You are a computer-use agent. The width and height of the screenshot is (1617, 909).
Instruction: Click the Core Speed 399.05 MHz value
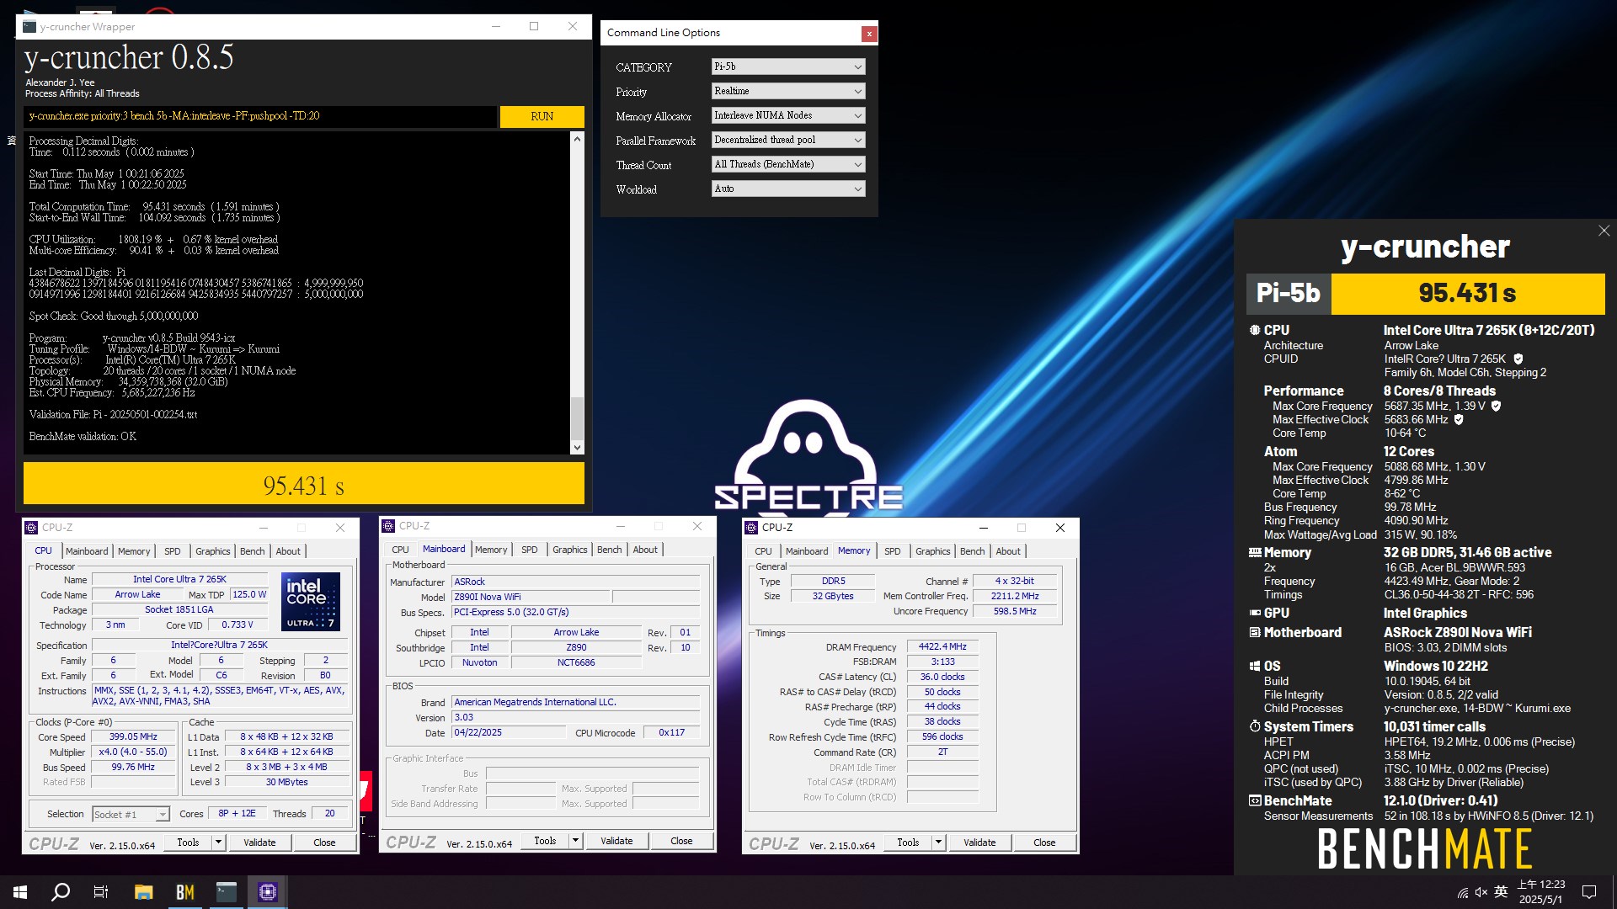coord(133,736)
